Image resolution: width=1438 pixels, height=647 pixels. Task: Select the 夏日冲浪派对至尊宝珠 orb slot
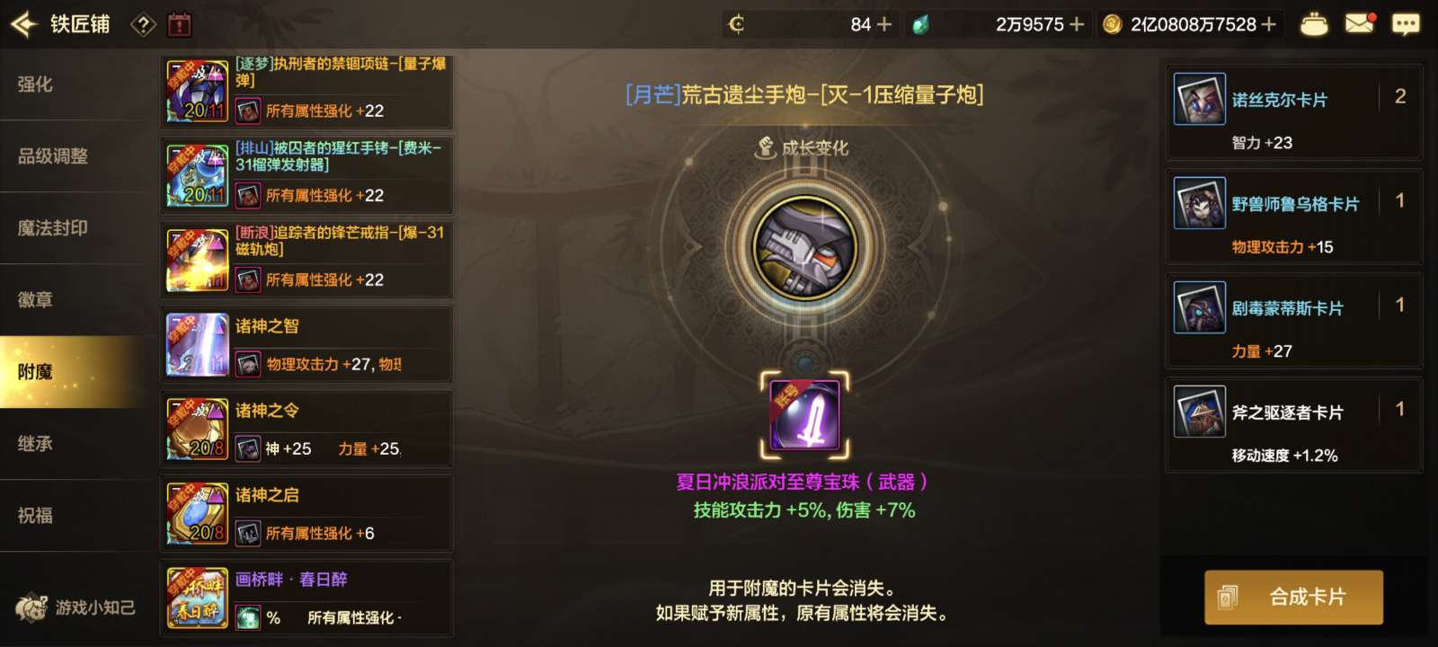(805, 415)
